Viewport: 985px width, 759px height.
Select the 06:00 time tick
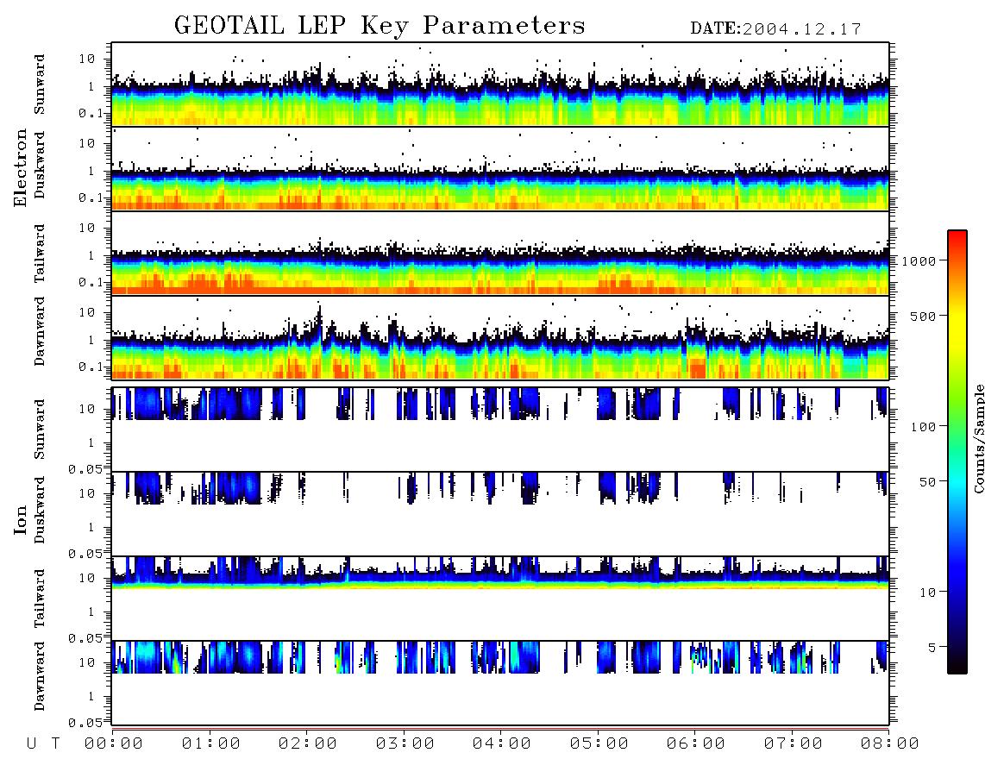click(x=696, y=744)
